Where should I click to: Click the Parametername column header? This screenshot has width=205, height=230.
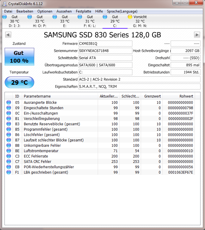(60, 96)
